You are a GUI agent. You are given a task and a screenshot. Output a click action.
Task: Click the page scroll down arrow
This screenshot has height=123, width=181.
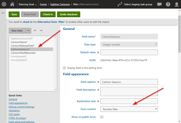(x=179, y=121)
